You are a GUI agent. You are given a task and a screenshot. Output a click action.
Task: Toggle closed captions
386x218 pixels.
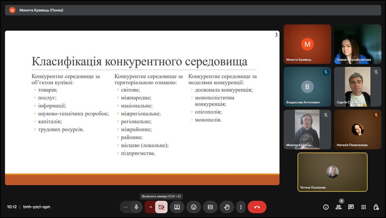210,207
